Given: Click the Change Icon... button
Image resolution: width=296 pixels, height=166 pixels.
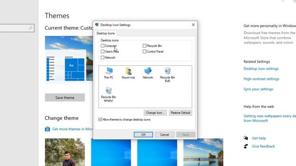Looking at the screenshot, I should click(x=155, y=113).
